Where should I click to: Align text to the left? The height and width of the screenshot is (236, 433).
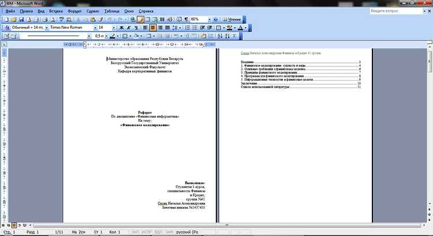(x=145, y=28)
